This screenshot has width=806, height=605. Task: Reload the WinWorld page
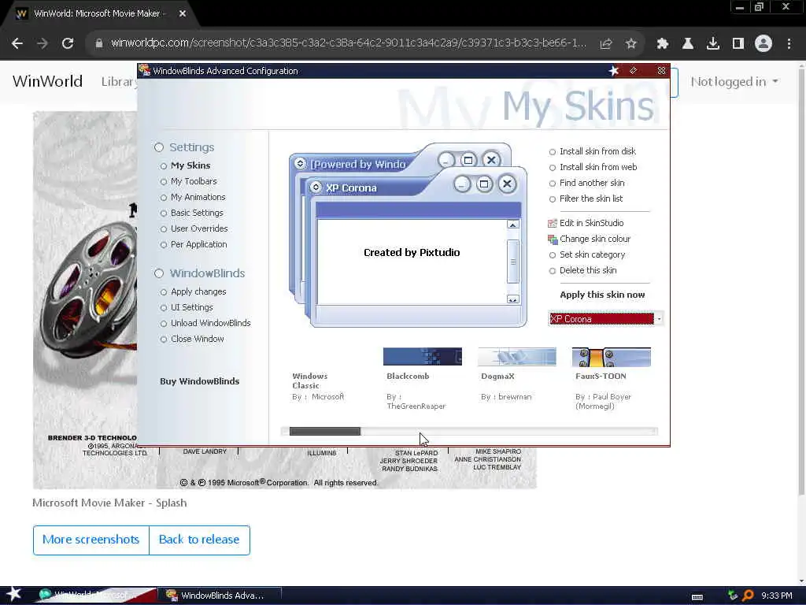[x=68, y=44]
